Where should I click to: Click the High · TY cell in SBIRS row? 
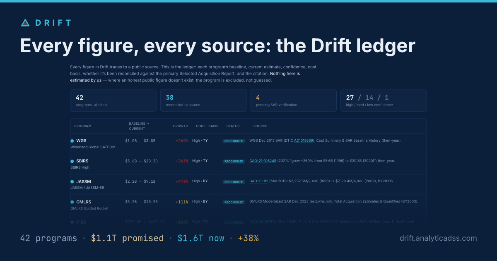pos(200,161)
